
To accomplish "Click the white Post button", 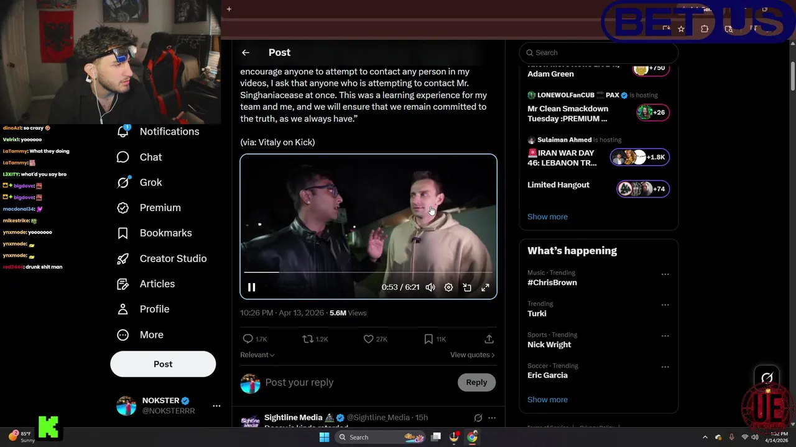I will pos(163,364).
